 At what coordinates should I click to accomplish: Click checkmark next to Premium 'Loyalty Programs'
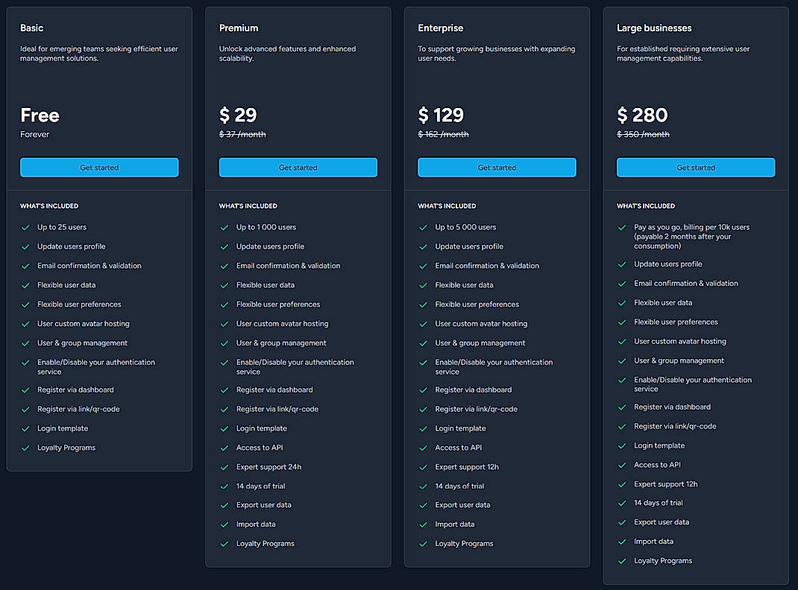224,545
